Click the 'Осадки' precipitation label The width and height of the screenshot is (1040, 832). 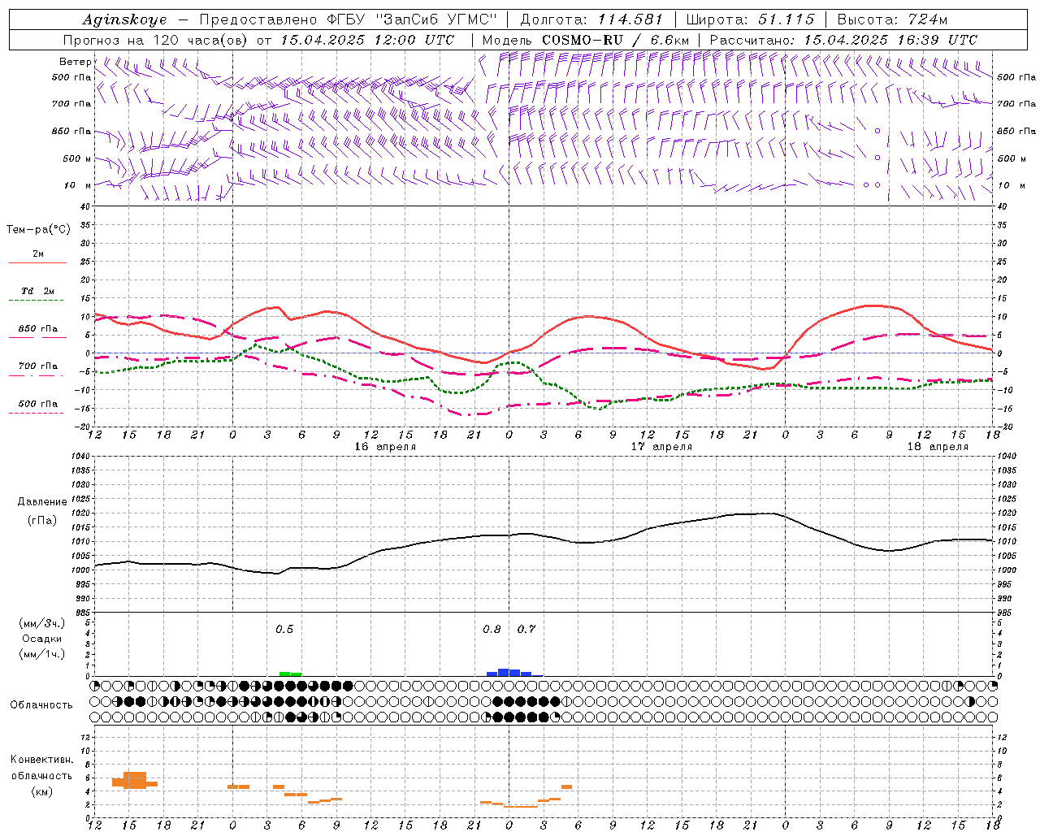coord(42,639)
